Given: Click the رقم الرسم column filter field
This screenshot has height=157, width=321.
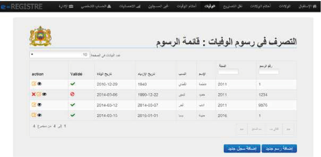Looking at the screenshot, I should [269, 72].
